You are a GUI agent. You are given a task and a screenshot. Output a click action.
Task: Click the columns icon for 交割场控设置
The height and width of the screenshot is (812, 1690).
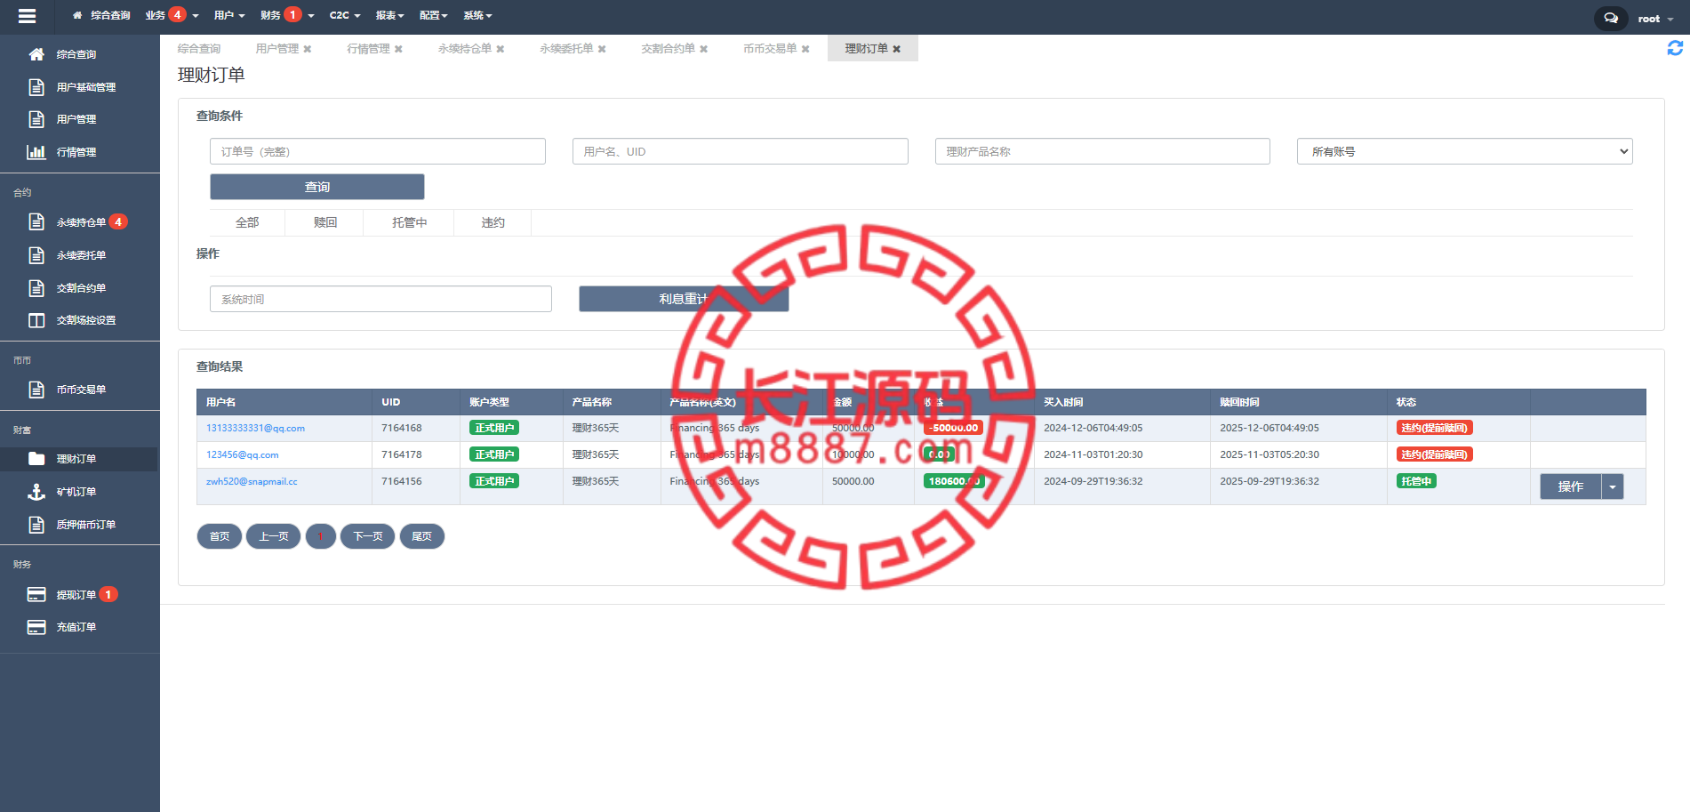click(x=36, y=320)
